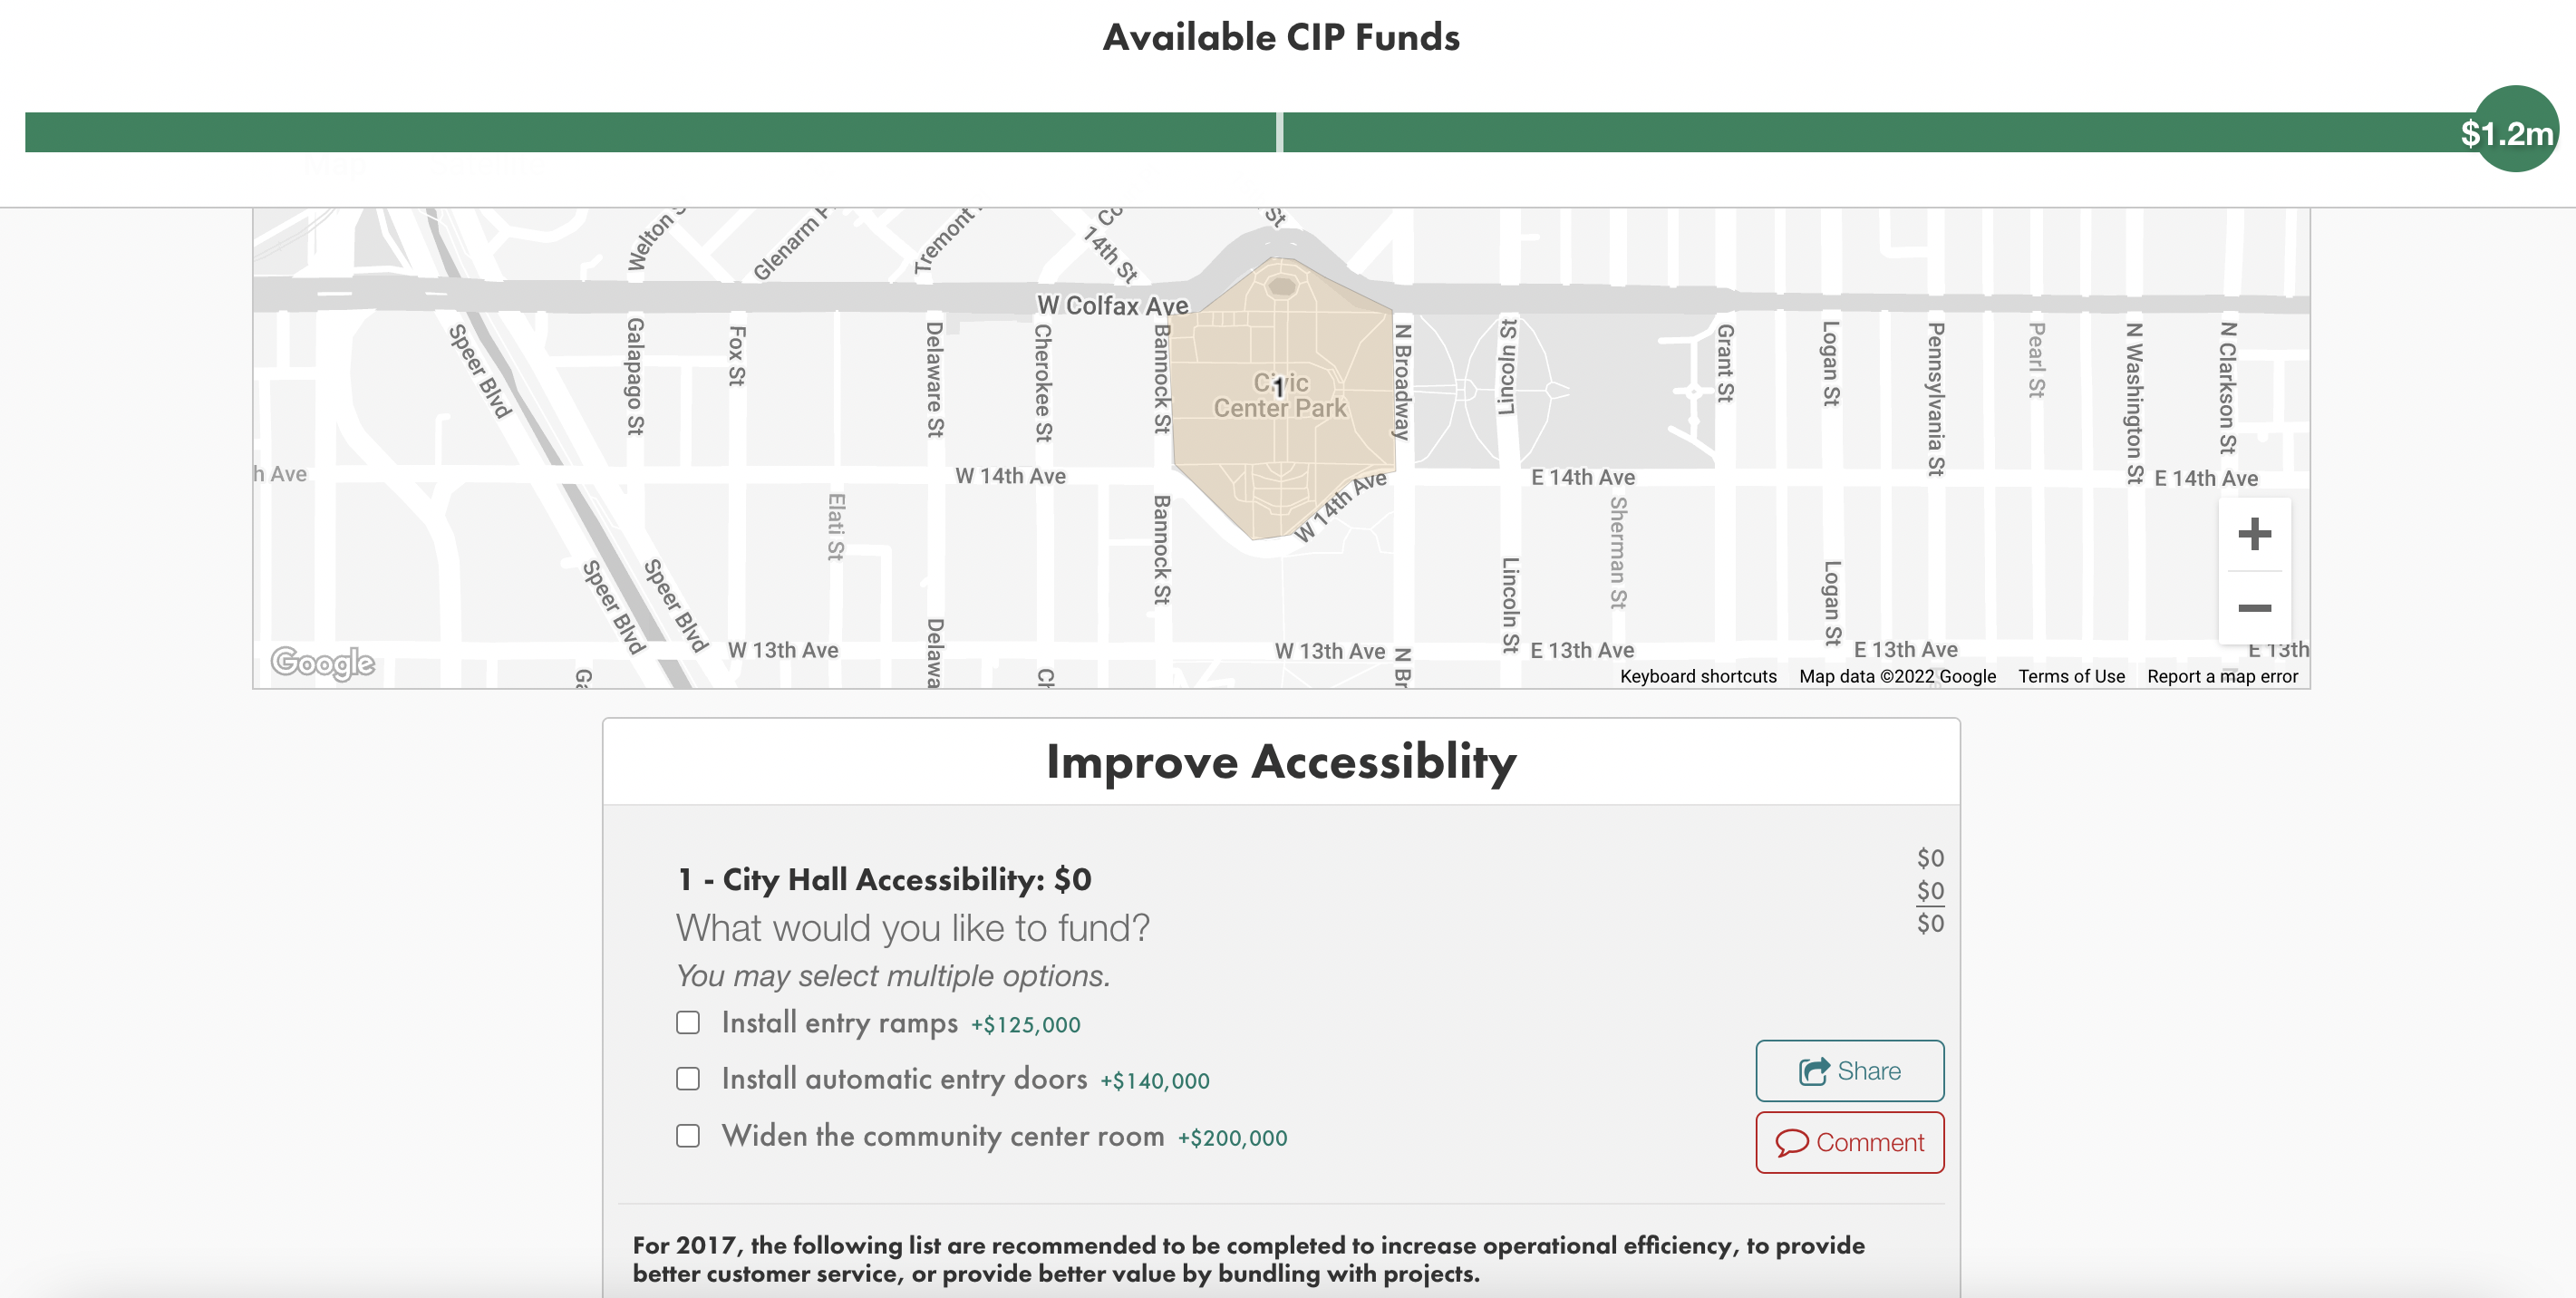Check Widen the community center room option

(687, 1135)
